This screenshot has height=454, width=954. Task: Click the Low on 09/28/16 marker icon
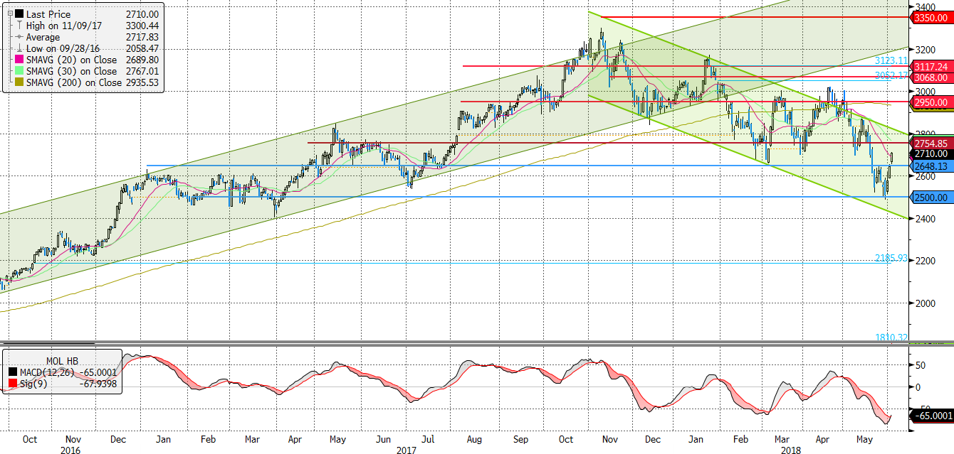(x=19, y=48)
